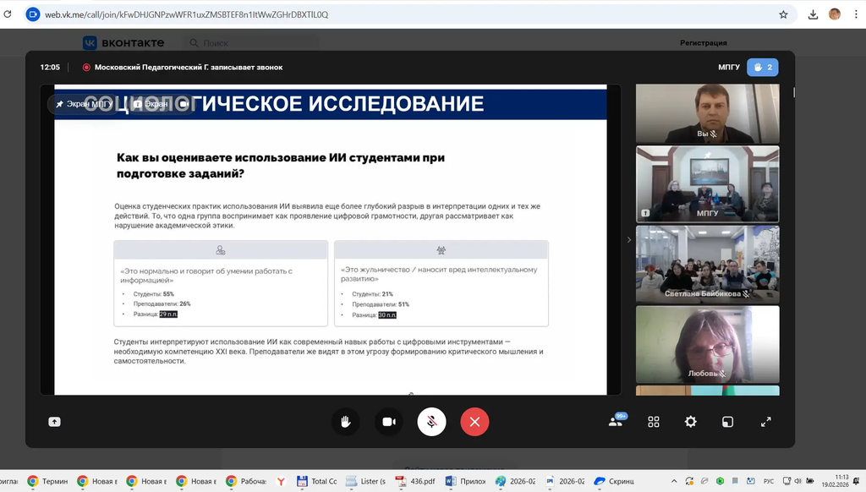Open raised hands counter showing 2
Viewport: 866px width, 492px height.
[763, 68]
